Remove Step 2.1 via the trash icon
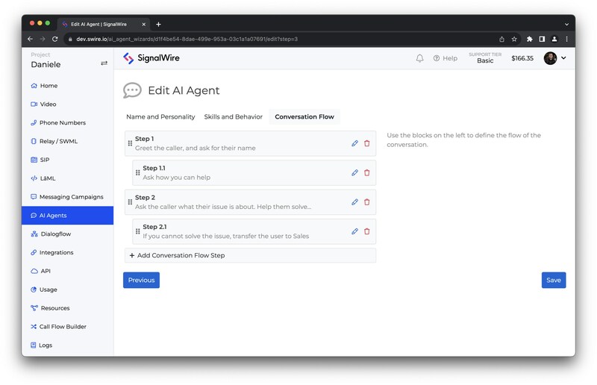Viewport: 597px width, 385px height. 366,231
